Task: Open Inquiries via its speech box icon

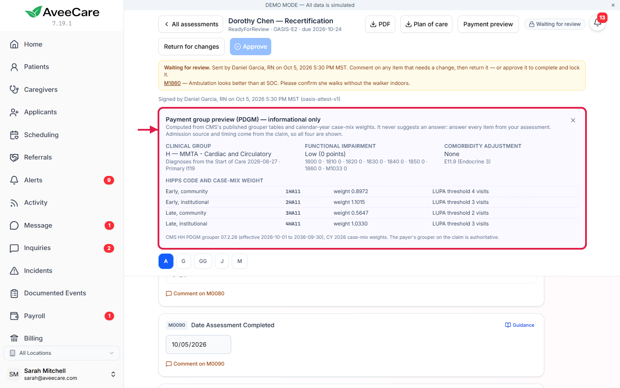Action: click(x=14, y=248)
